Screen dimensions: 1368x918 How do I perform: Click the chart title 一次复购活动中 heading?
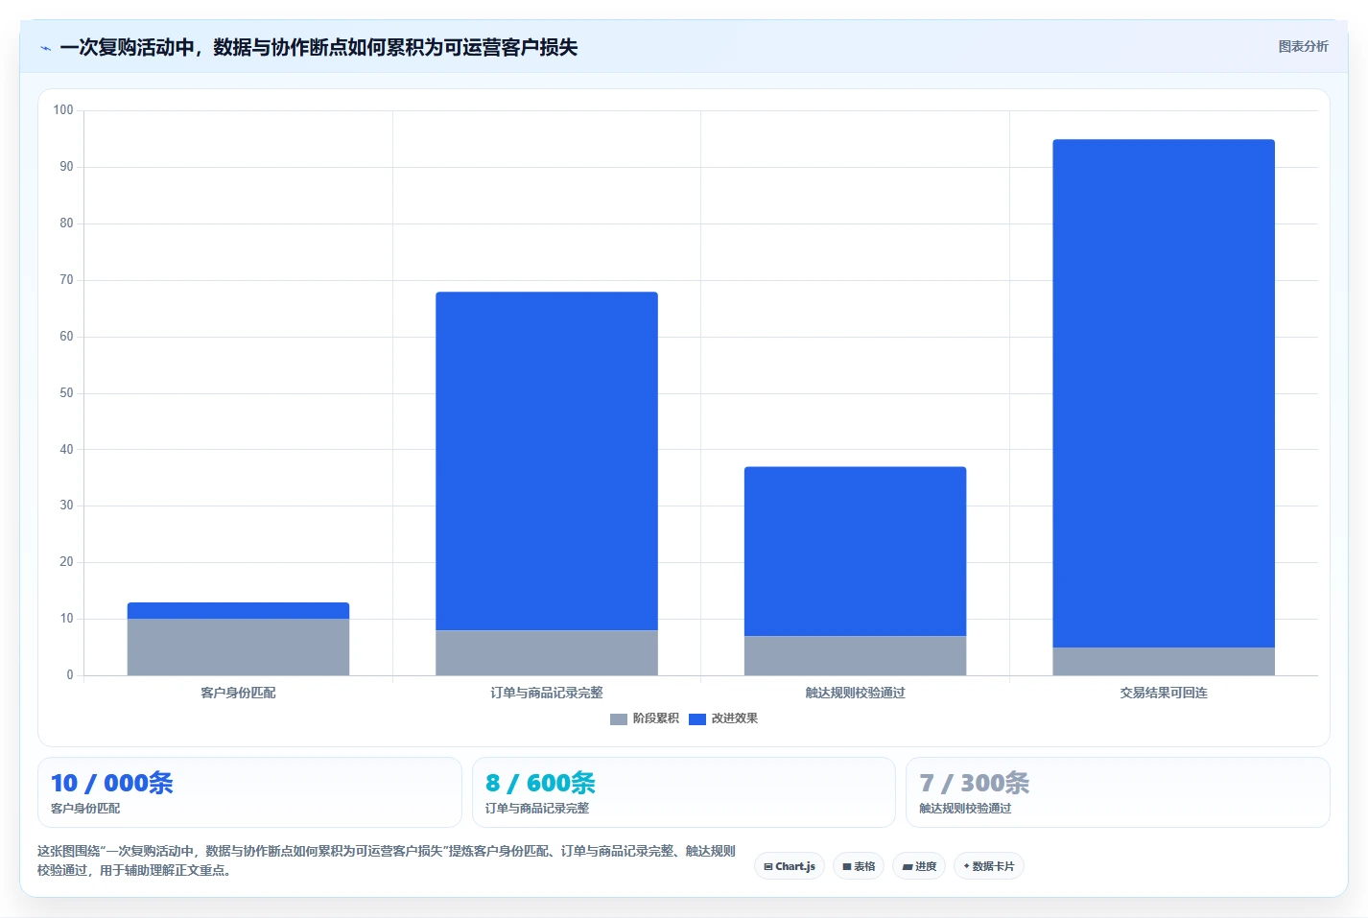[x=318, y=47]
